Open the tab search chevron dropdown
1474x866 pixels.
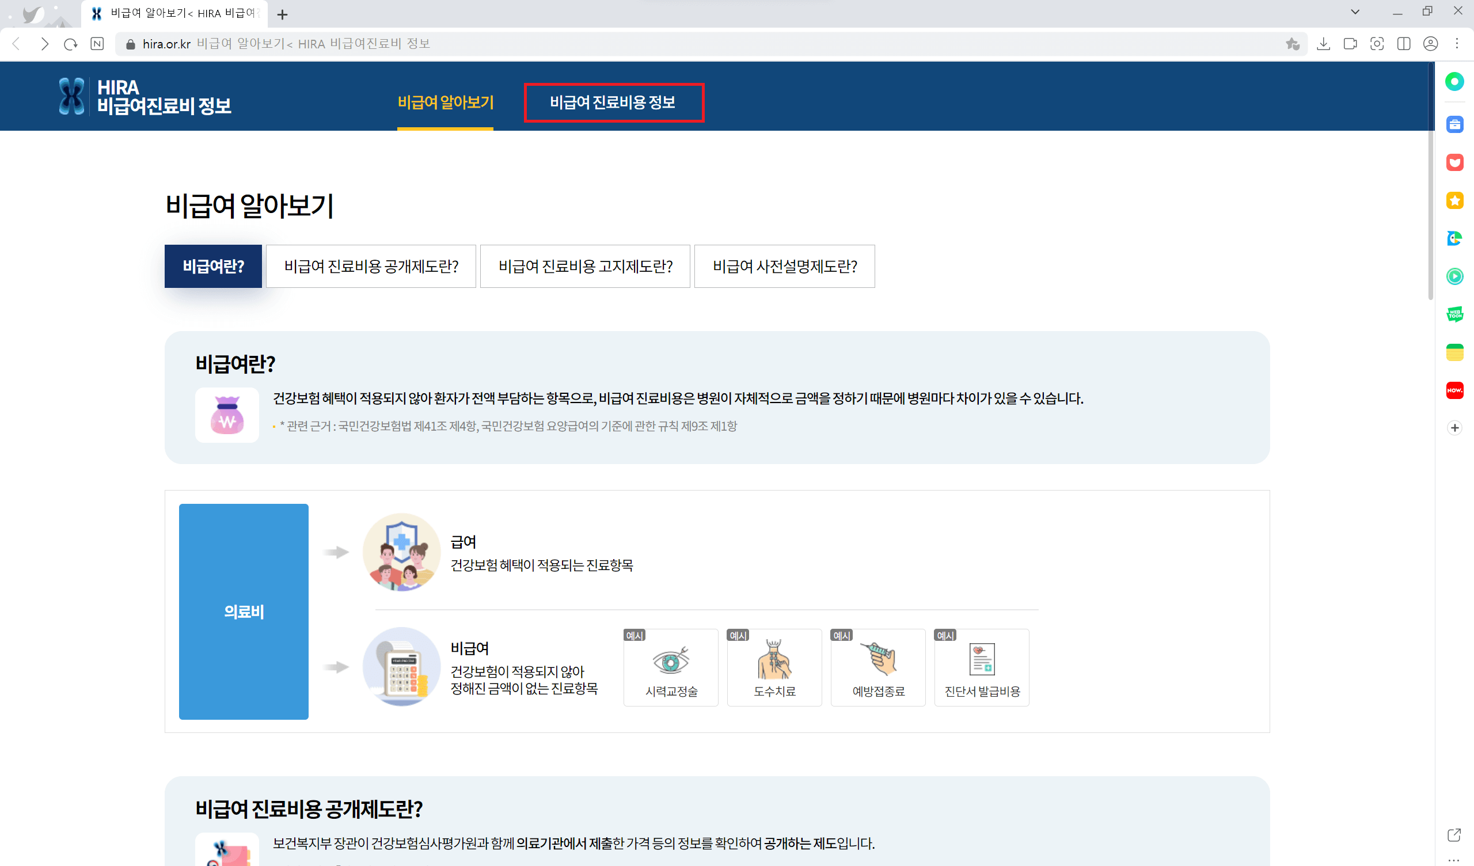pos(1355,12)
